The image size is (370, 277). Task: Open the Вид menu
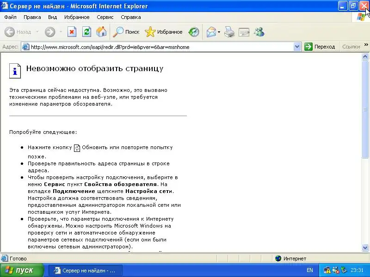52,17
